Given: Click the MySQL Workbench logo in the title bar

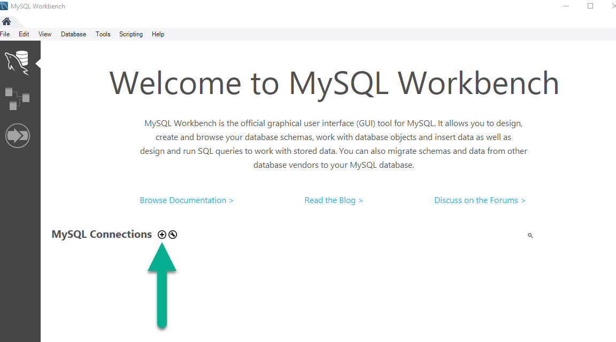Looking at the screenshot, I should [x=5, y=6].
